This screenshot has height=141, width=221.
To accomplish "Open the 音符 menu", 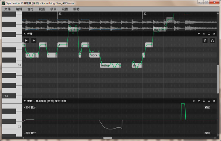I will tap(31, 9).
